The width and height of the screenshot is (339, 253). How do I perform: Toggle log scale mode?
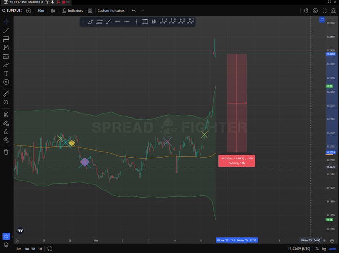tap(324, 249)
